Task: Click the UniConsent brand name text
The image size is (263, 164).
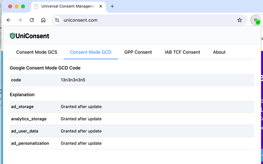Action: (x=32, y=36)
